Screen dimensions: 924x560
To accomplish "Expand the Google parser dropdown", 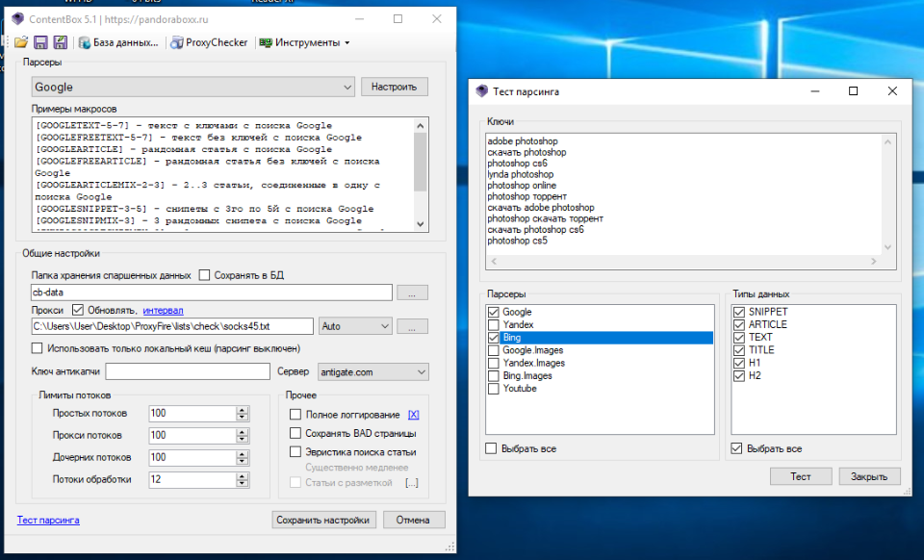I will pyautogui.click(x=347, y=88).
